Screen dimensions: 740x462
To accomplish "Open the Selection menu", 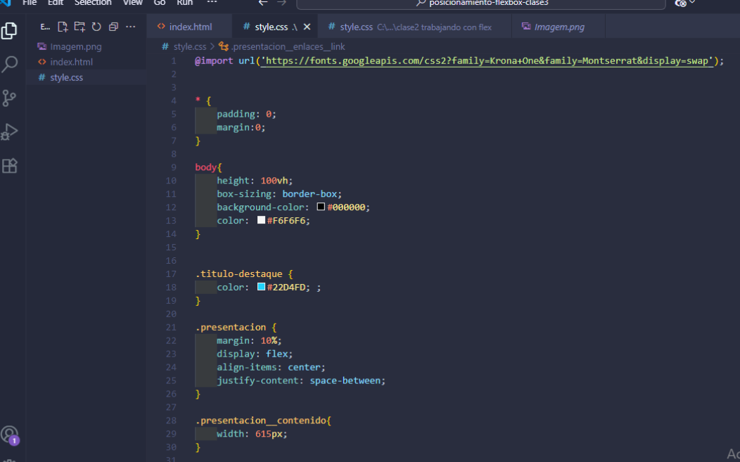I will [93, 3].
